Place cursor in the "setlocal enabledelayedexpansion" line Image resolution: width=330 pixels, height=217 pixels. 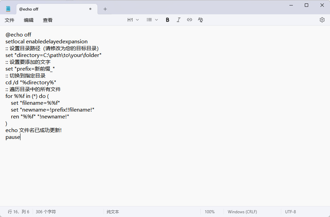pyautogui.click(x=46, y=42)
